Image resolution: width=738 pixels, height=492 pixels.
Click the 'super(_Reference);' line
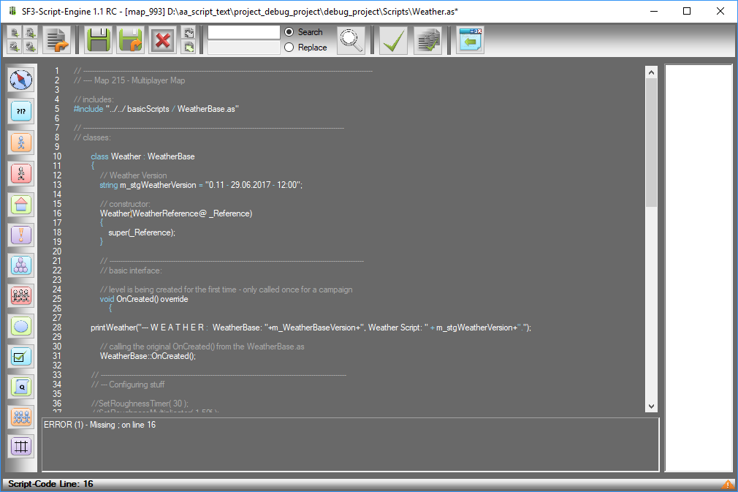(x=142, y=232)
